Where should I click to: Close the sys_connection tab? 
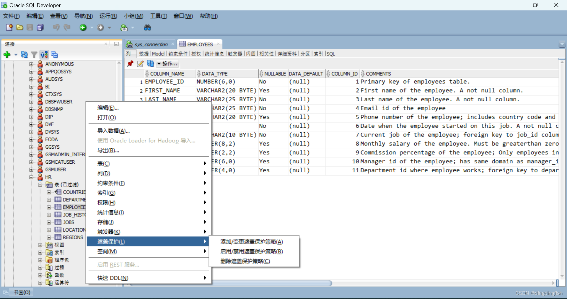pos(173,44)
